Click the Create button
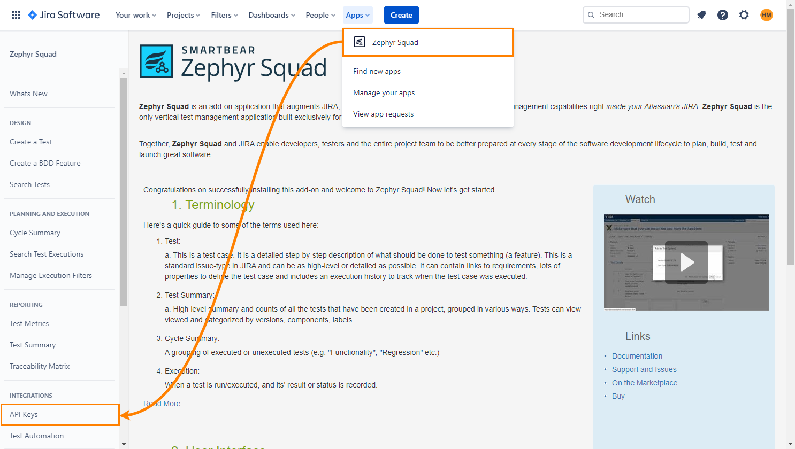 [401, 14]
